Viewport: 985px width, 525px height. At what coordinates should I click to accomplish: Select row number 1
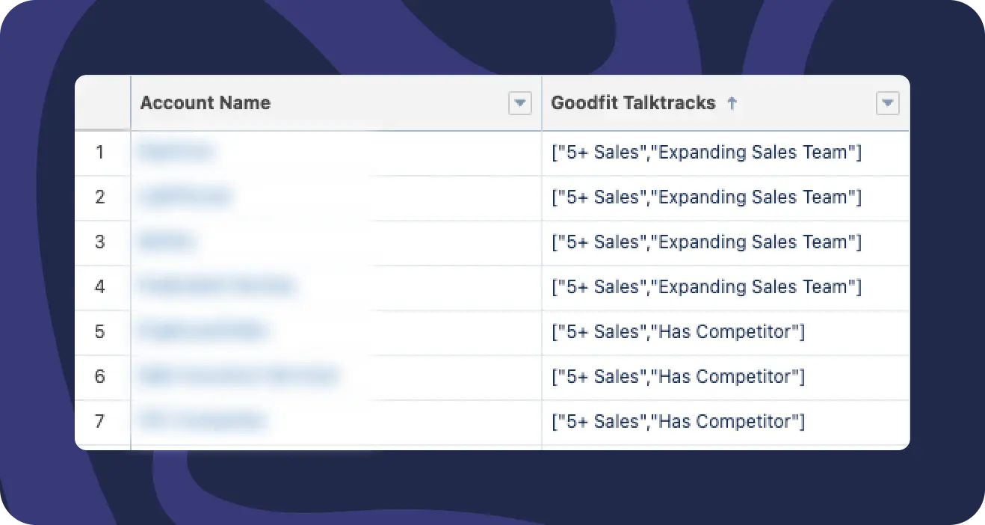click(100, 153)
